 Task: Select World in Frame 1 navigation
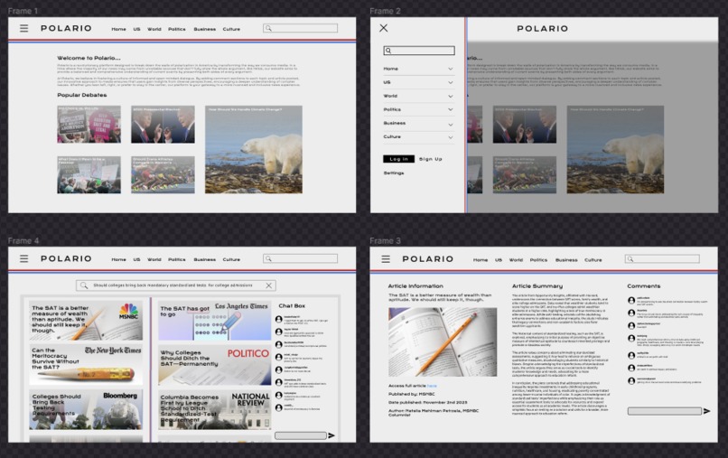pyautogui.click(x=154, y=29)
